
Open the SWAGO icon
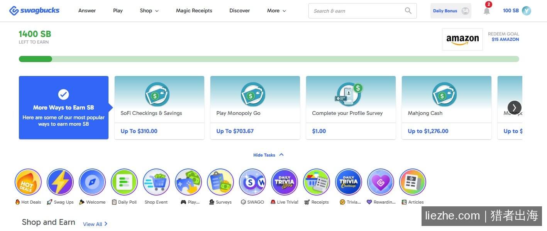[x=252, y=182]
